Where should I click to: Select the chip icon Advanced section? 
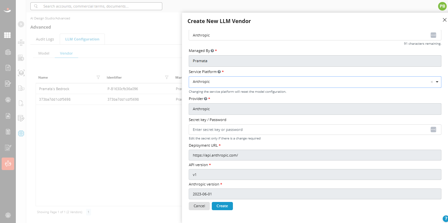tap(21, 133)
